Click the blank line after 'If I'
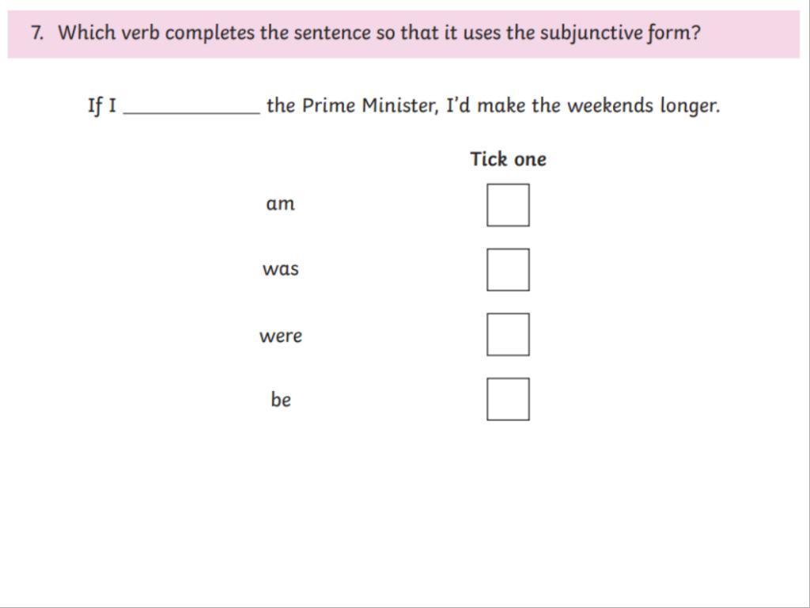Screen dimensions: 810x608 pyautogui.click(x=191, y=109)
